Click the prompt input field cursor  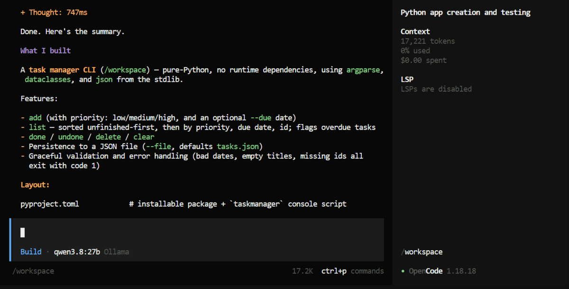(x=22, y=232)
